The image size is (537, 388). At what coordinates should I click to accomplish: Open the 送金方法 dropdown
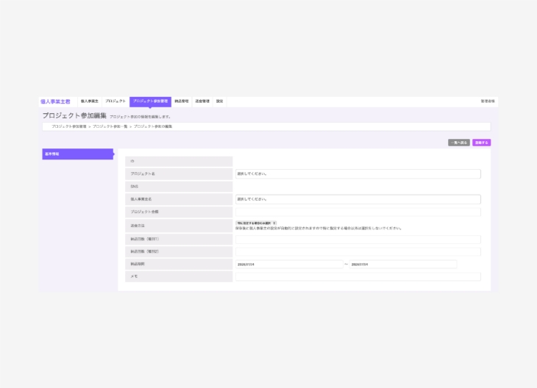pyautogui.click(x=256, y=223)
